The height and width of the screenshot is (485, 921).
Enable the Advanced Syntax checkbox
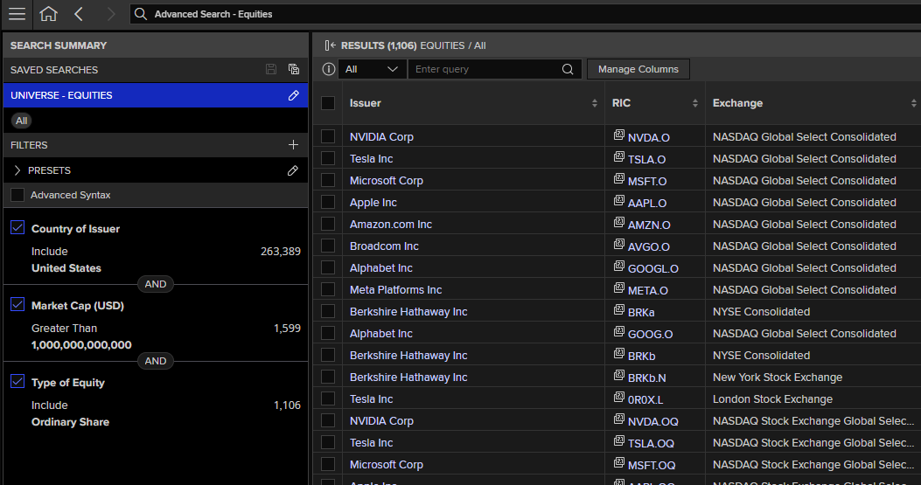(x=17, y=195)
